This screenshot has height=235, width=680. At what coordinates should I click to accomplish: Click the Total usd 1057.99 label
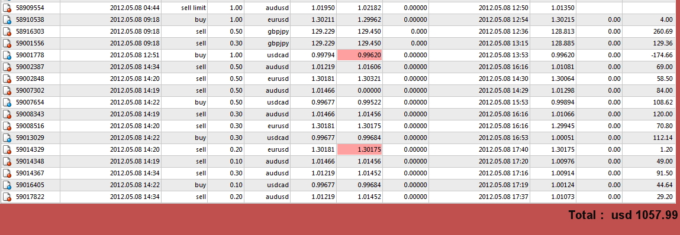[x=623, y=215]
